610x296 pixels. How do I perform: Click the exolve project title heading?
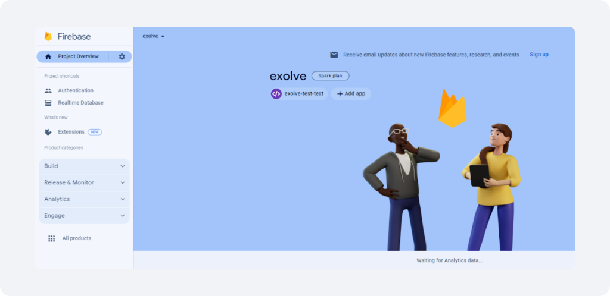click(x=288, y=76)
